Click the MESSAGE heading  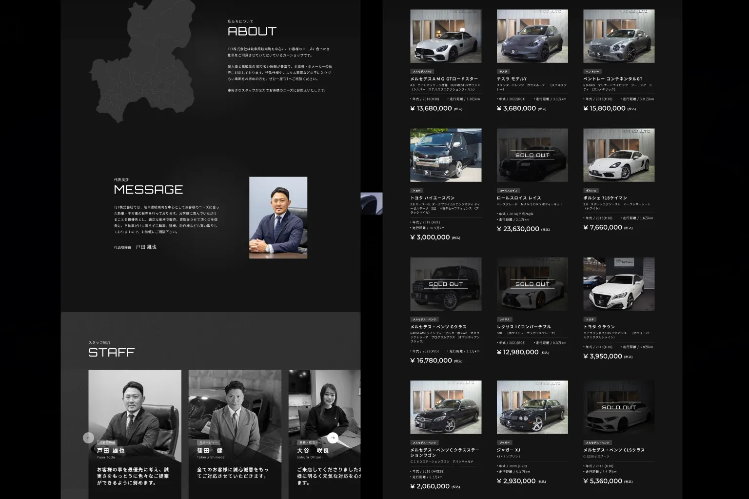click(148, 189)
